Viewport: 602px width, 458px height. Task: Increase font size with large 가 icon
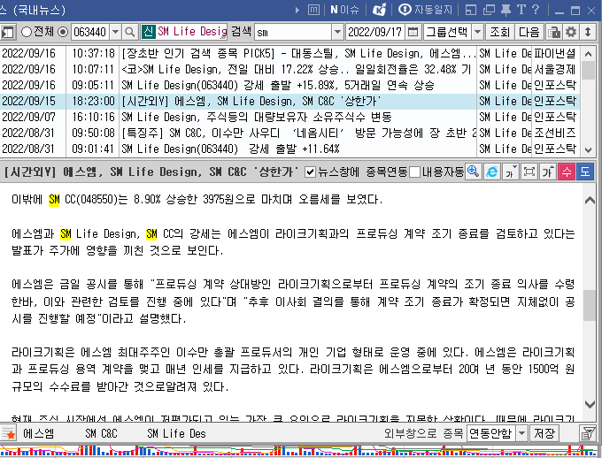[548, 172]
